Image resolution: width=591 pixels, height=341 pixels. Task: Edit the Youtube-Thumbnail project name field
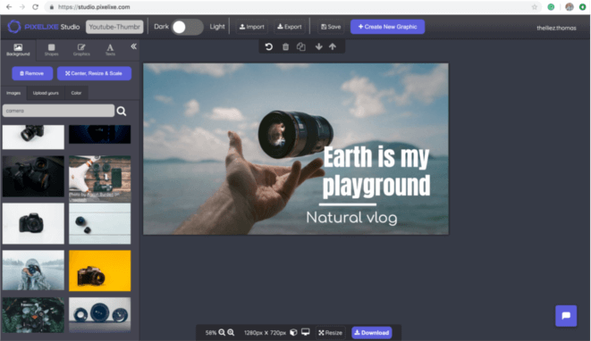tap(114, 27)
